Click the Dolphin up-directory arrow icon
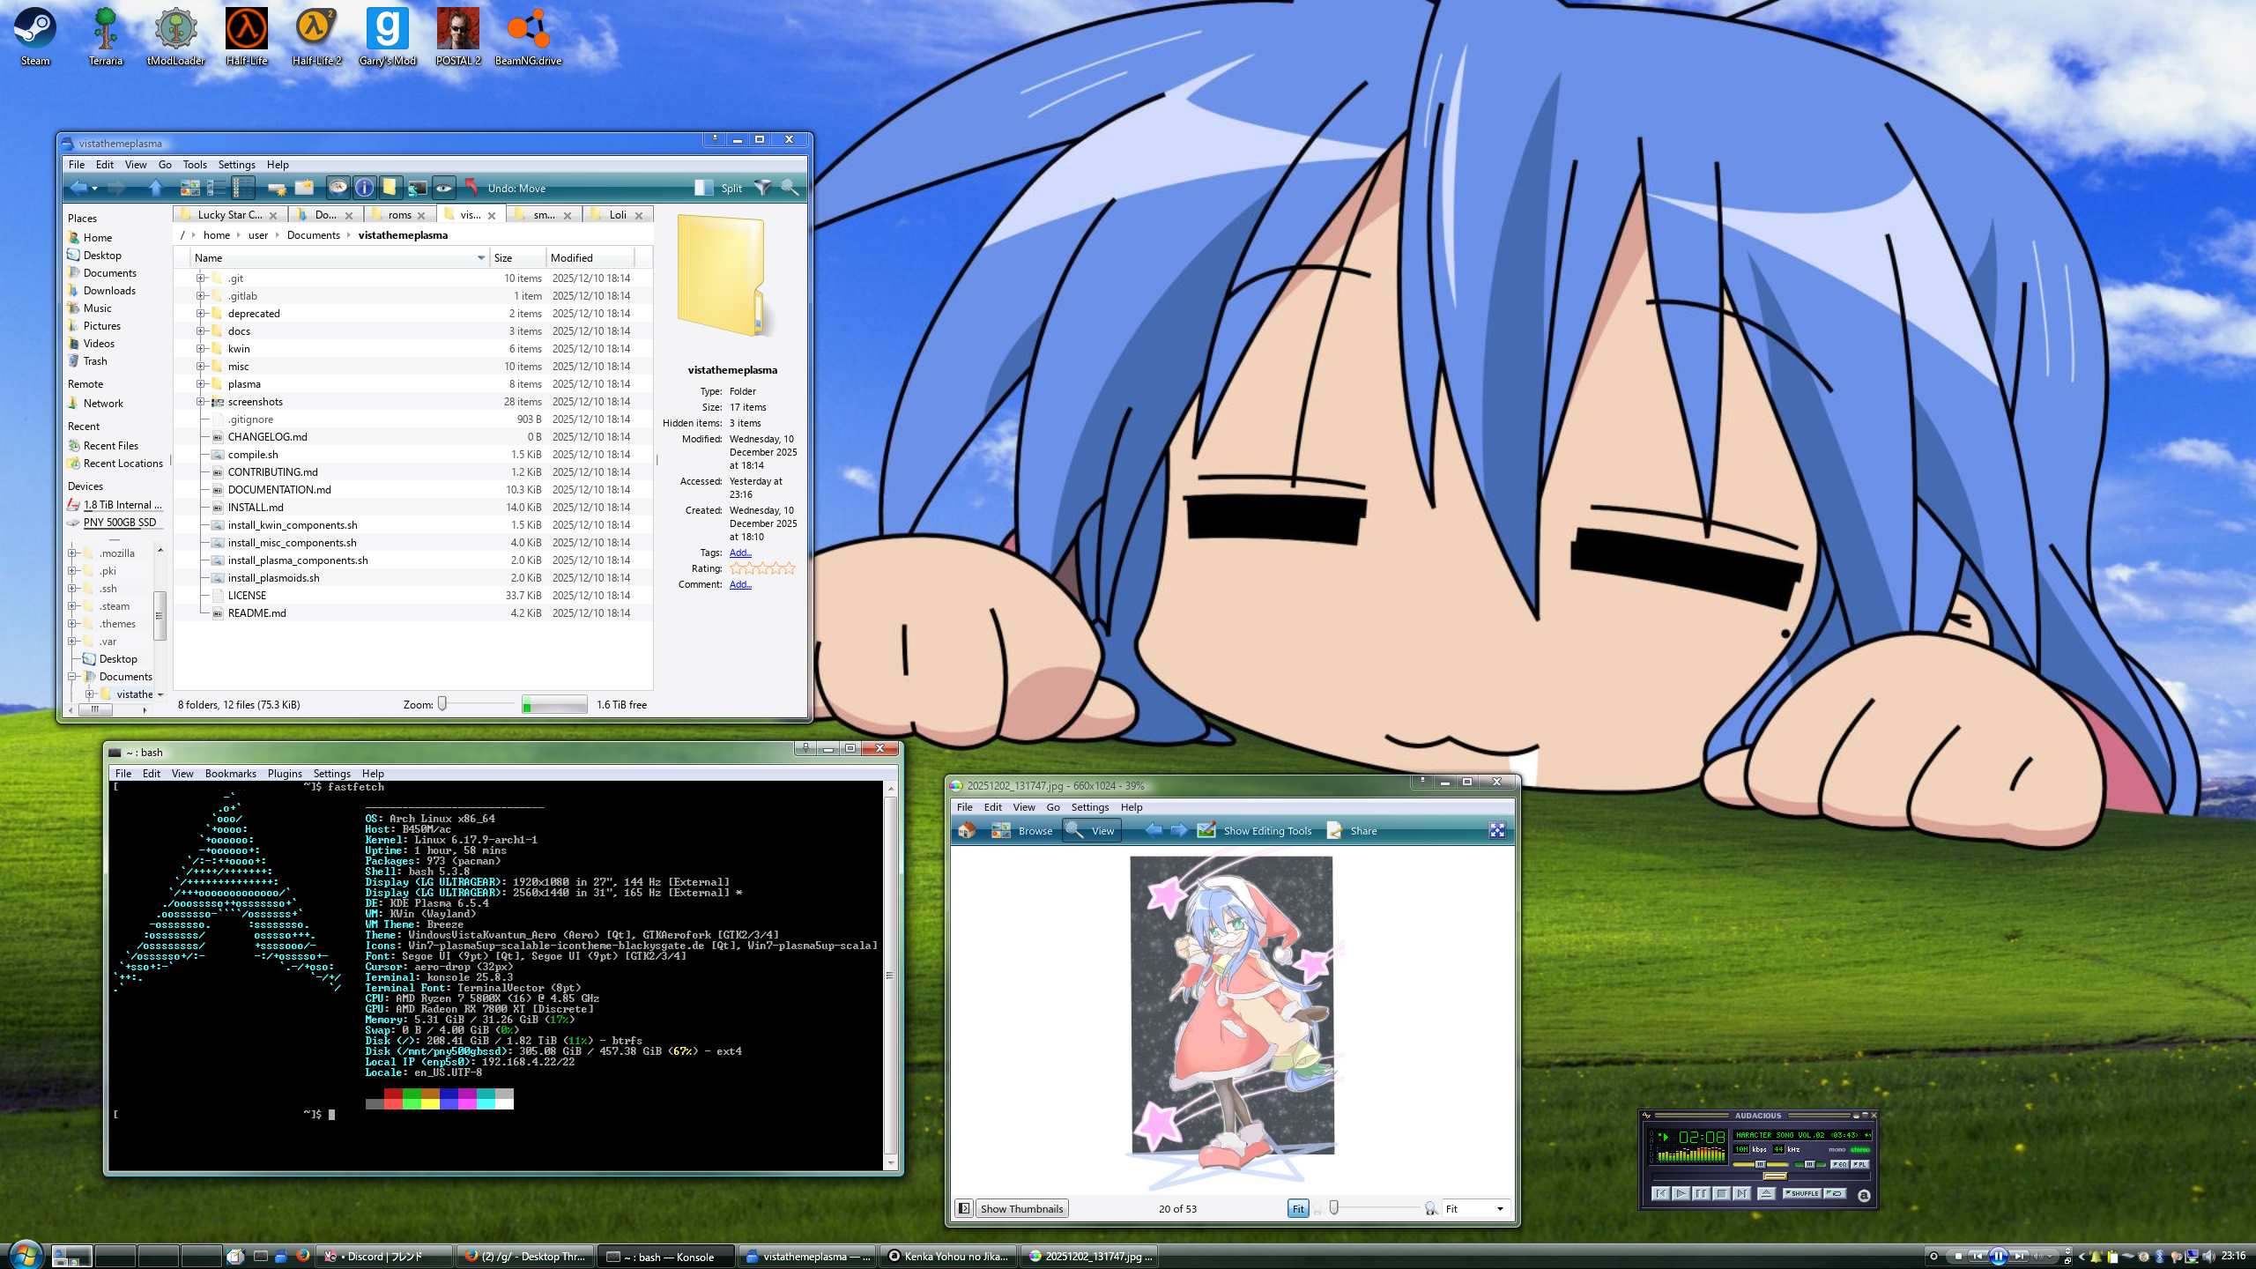Viewport: 2256px width, 1269px height. (156, 188)
